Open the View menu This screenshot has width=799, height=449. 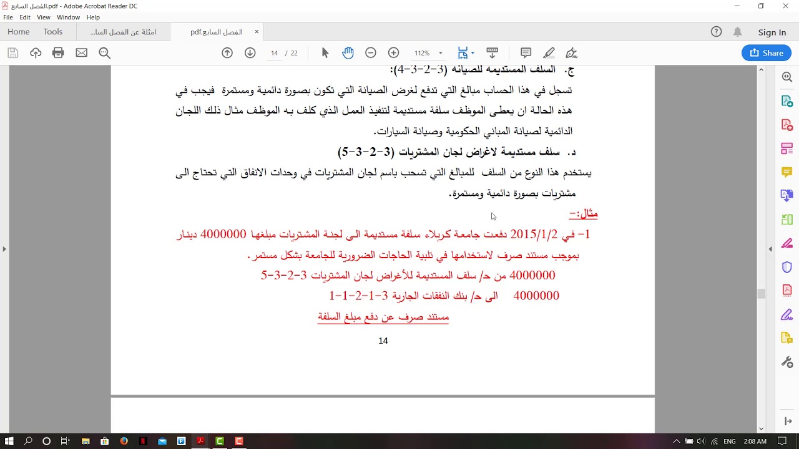click(x=43, y=17)
